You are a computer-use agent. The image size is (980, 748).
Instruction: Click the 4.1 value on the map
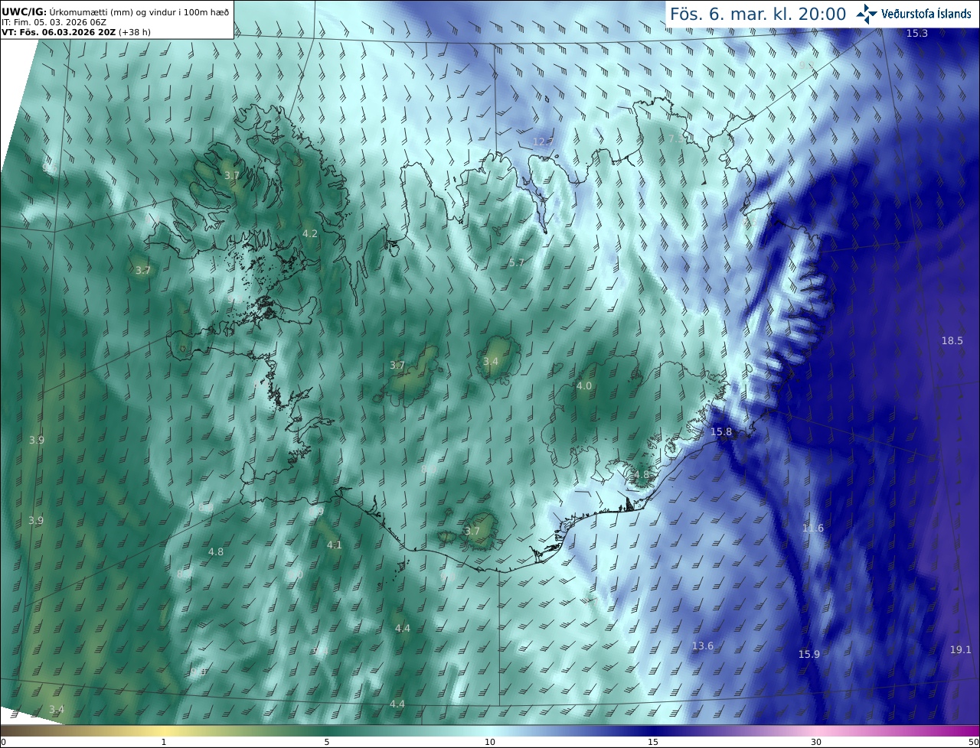pyautogui.click(x=335, y=545)
